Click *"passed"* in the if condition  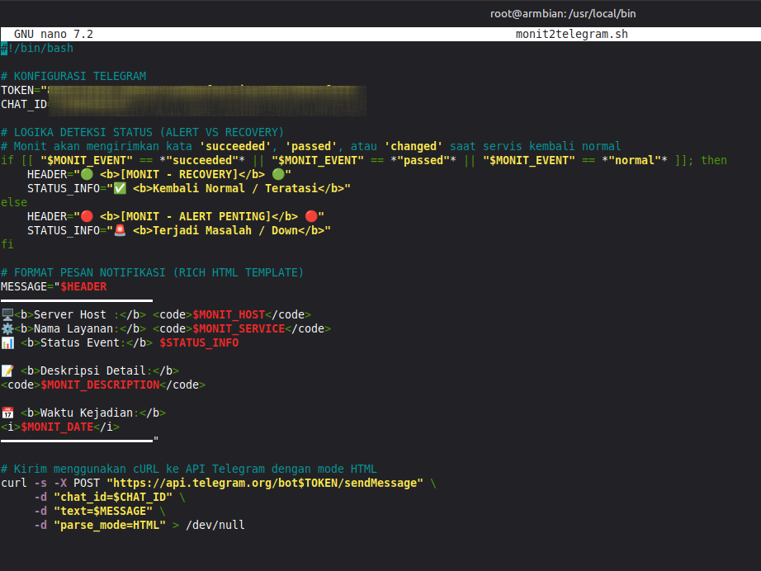(x=423, y=160)
